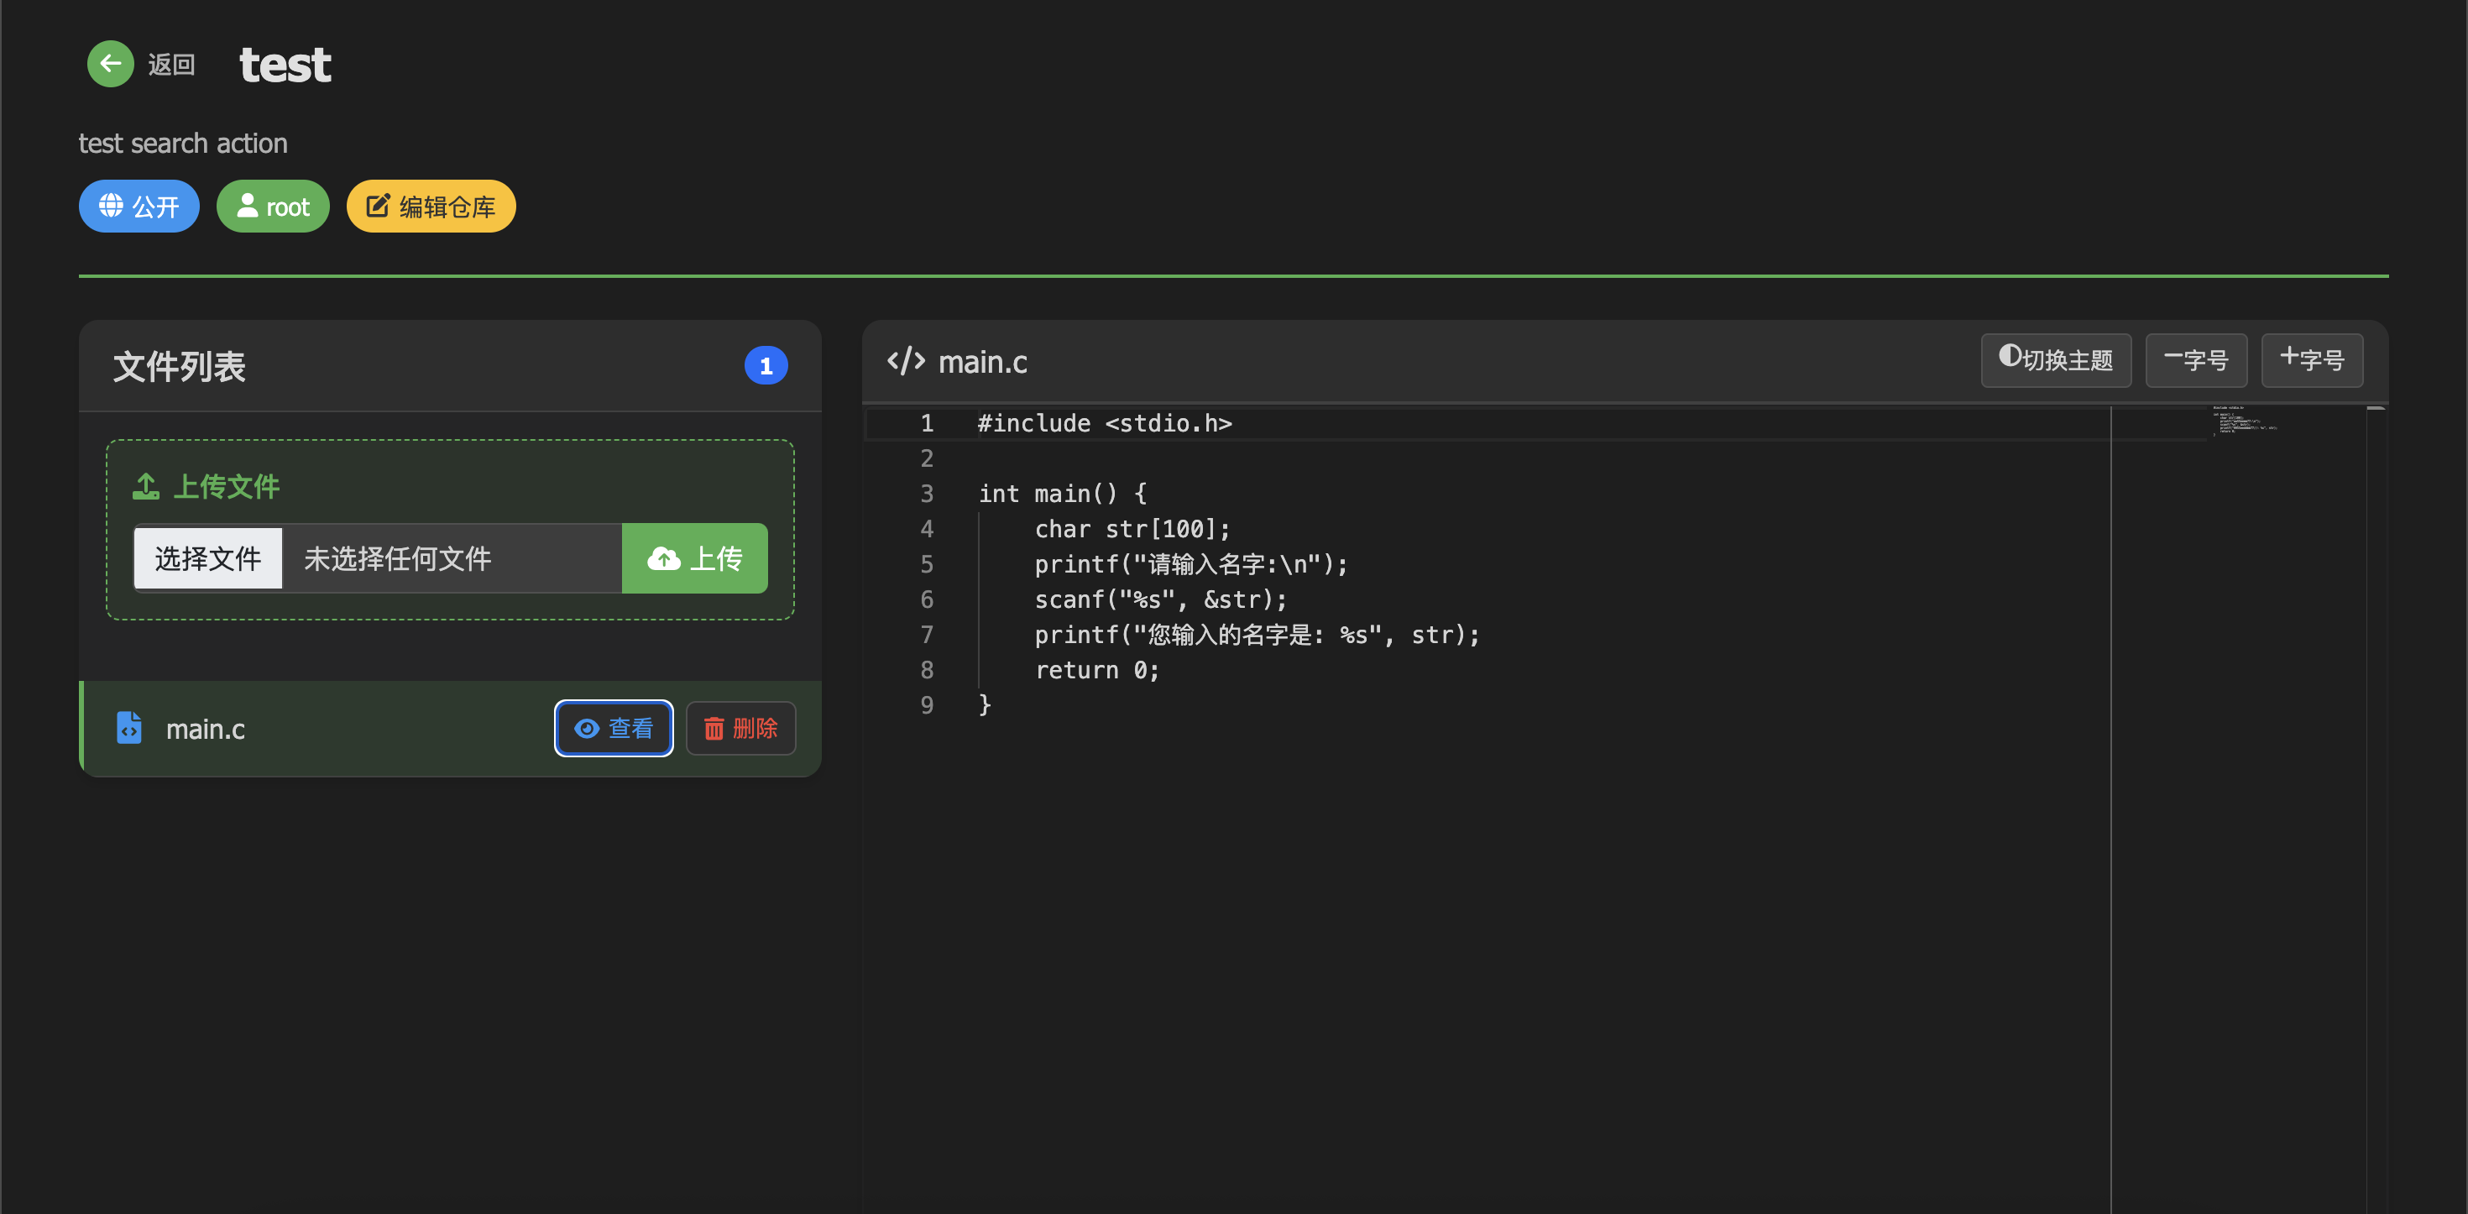Click the globe icon on 公开 badge
2468x1214 pixels.
coord(111,206)
